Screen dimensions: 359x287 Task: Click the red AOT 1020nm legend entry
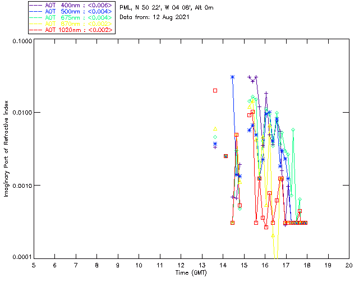pos(71,30)
